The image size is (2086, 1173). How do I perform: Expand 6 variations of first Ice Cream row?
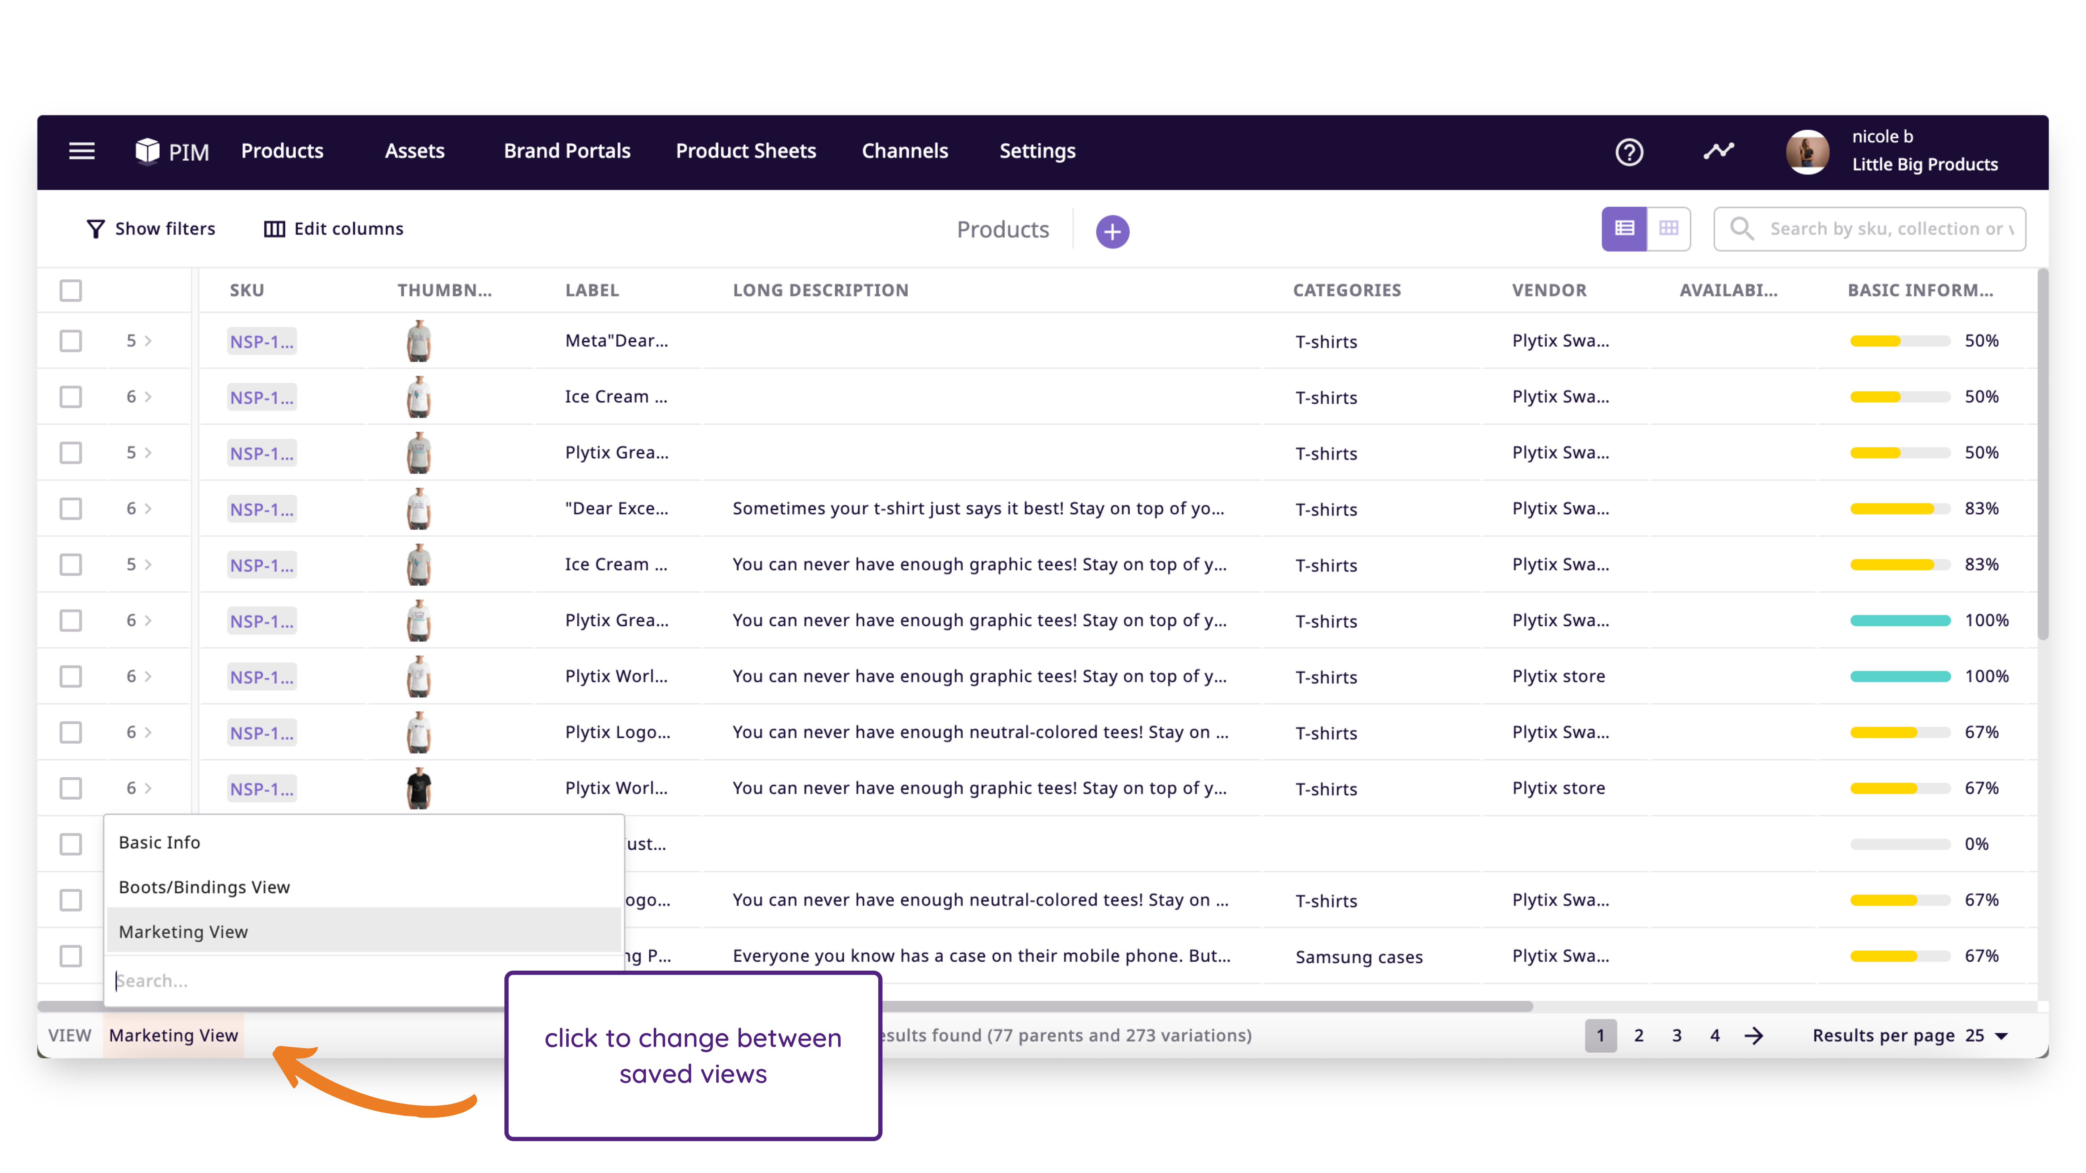[139, 397]
